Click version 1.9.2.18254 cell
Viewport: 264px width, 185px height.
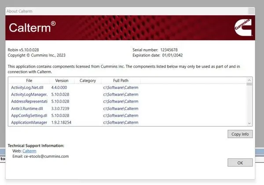tap(61, 122)
